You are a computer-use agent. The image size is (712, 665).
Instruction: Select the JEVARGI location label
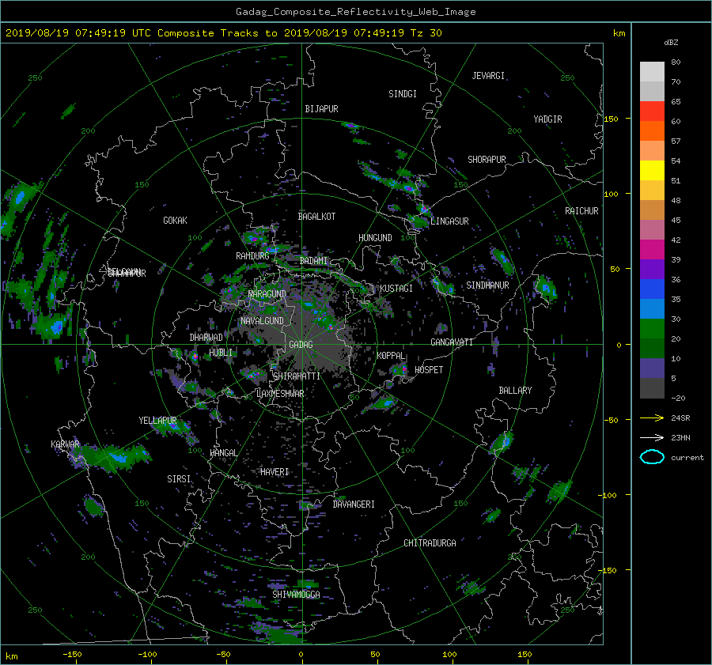tap(488, 76)
